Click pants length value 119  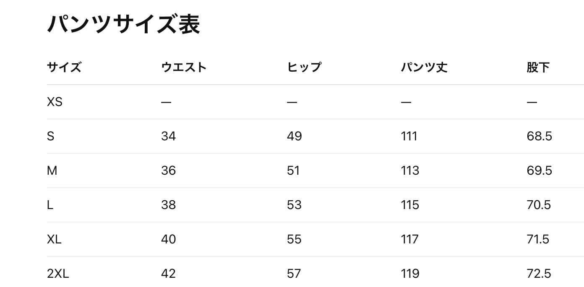tap(410, 274)
